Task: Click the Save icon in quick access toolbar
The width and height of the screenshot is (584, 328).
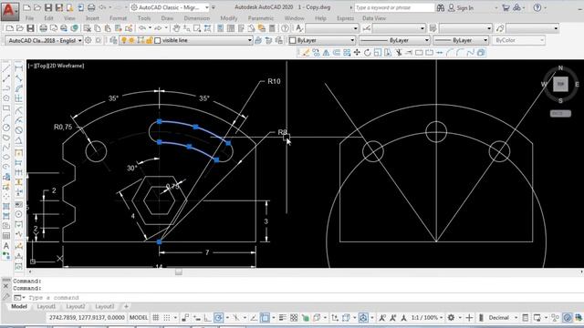Action: (48, 7)
